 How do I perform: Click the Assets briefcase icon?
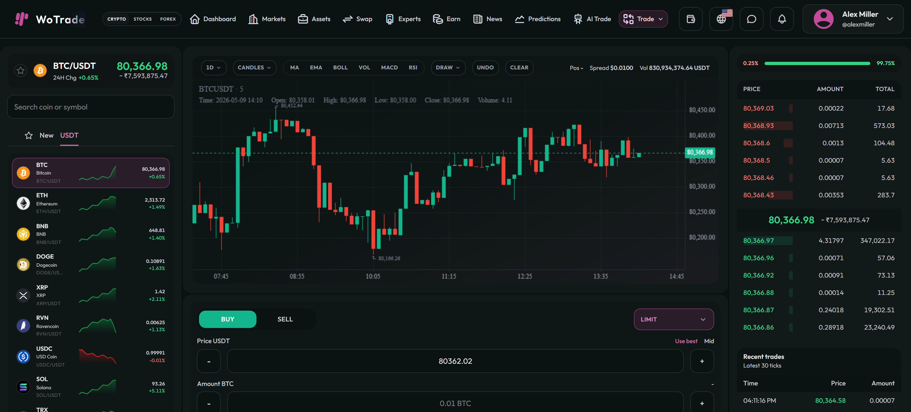(303, 19)
